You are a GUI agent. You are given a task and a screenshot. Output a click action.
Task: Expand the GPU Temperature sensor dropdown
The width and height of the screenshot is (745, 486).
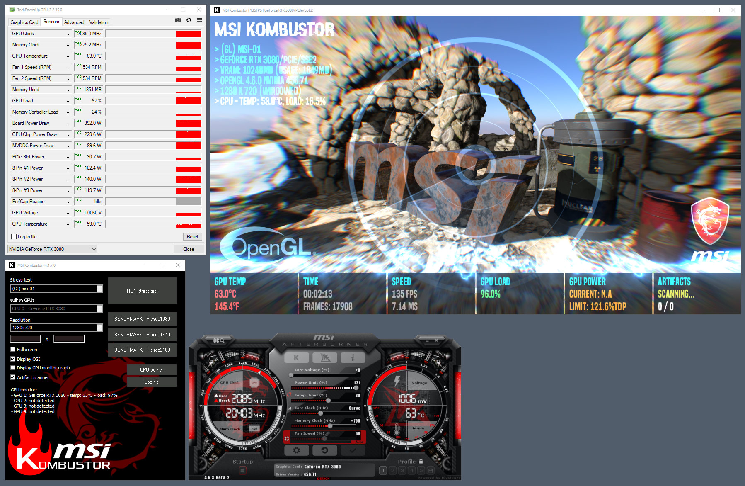[x=68, y=56]
